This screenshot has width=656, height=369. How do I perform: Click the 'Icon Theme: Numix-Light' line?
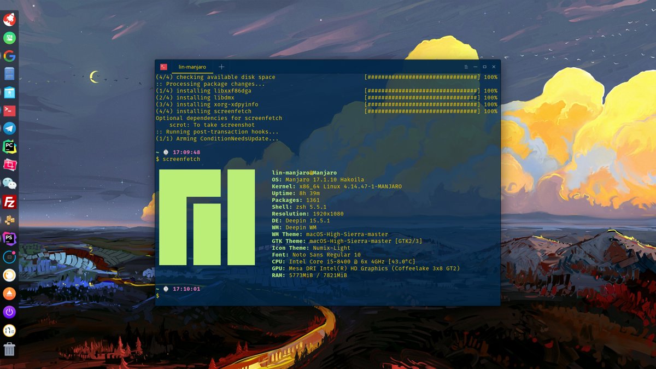click(311, 248)
